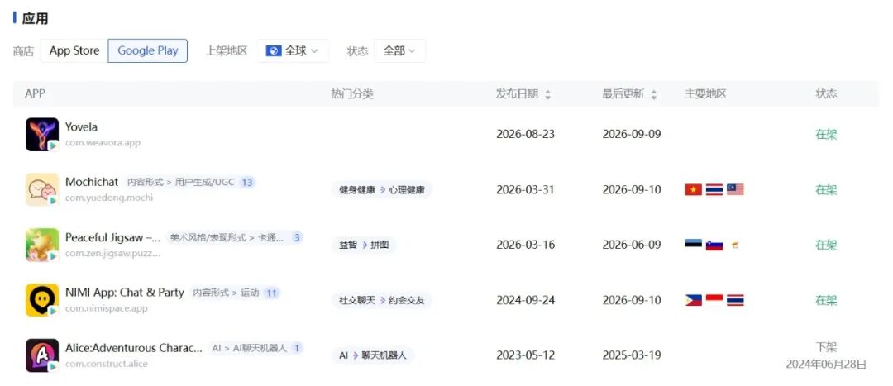Click the 2024-09-24 release date of NIMI
Viewport: 893px width, 386px height.
click(x=525, y=300)
